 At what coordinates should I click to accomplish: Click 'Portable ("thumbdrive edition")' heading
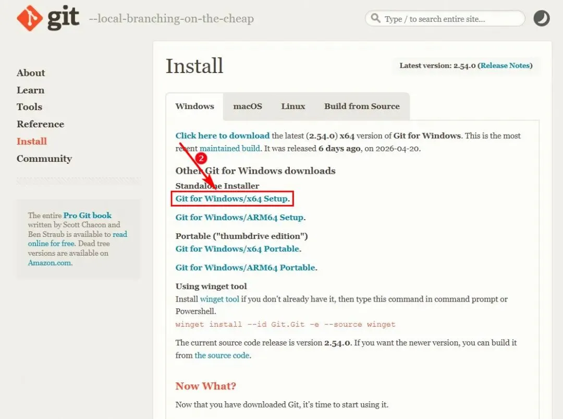pos(242,236)
